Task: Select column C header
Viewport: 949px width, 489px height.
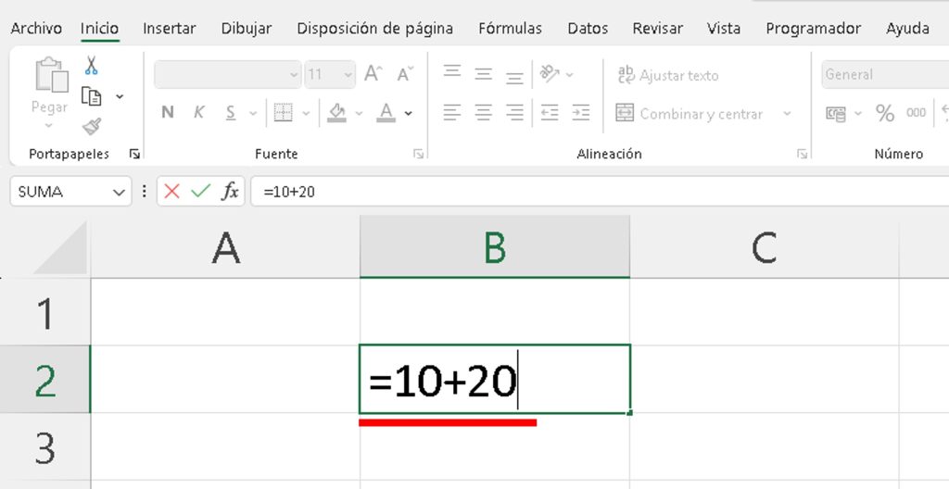Action: tap(764, 248)
